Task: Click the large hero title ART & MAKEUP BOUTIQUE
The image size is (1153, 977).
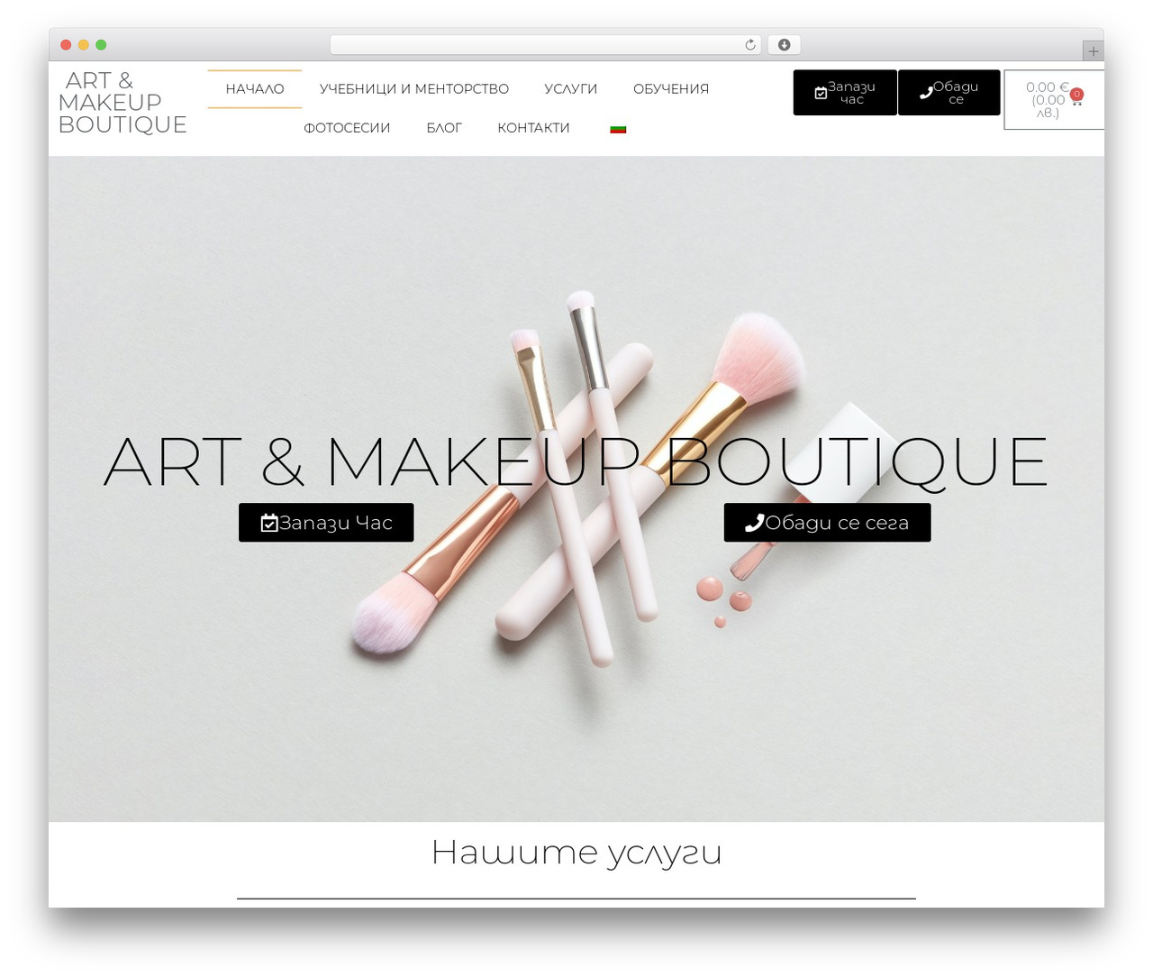Action: tap(576, 462)
